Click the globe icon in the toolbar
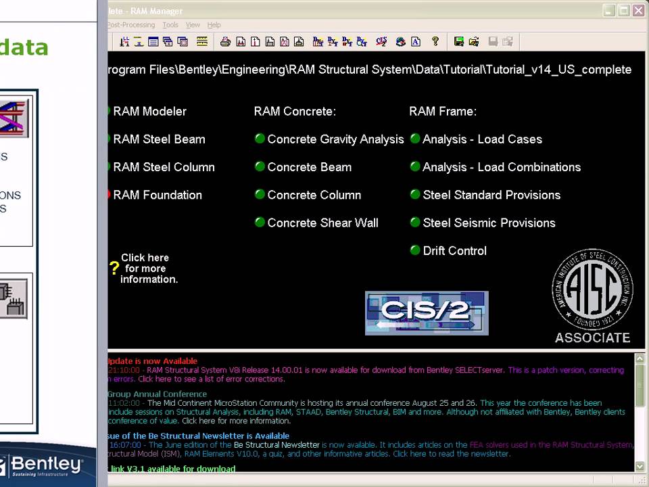 tap(401, 41)
